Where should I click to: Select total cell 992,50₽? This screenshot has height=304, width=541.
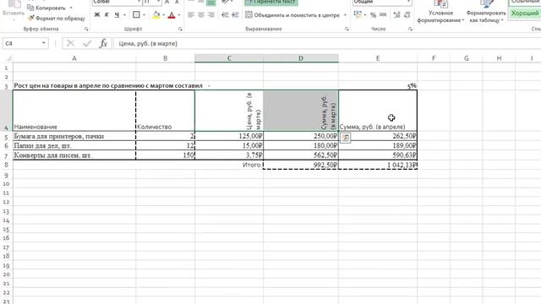[301, 165]
